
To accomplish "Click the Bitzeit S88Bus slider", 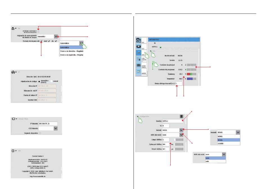I will (179, 149).
